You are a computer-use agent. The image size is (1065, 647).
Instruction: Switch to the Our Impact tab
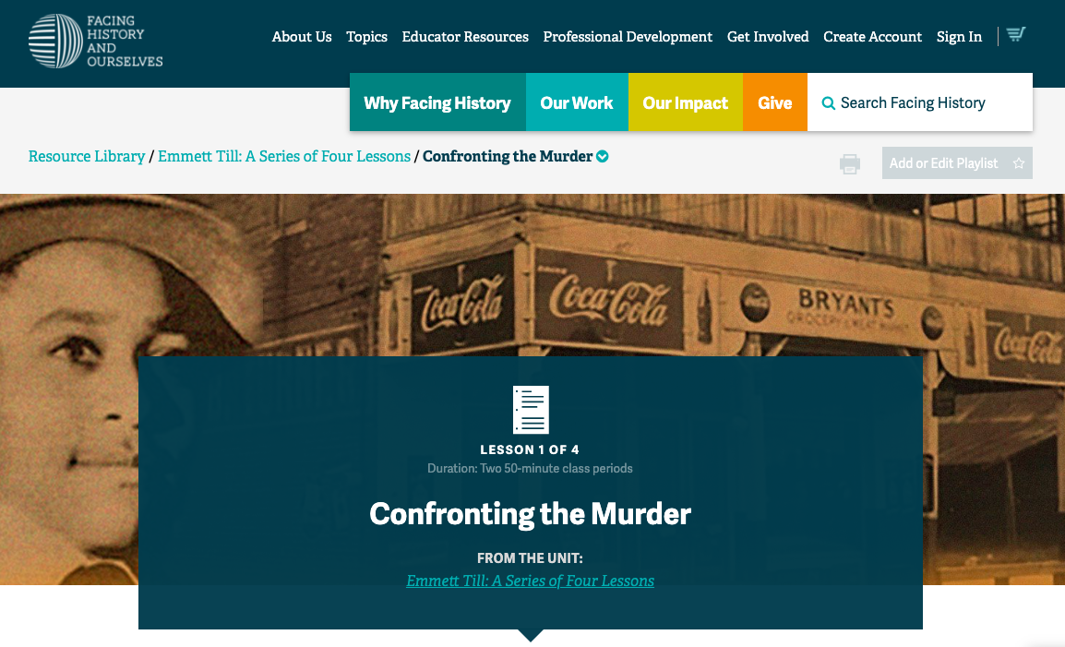[x=685, y=102]
